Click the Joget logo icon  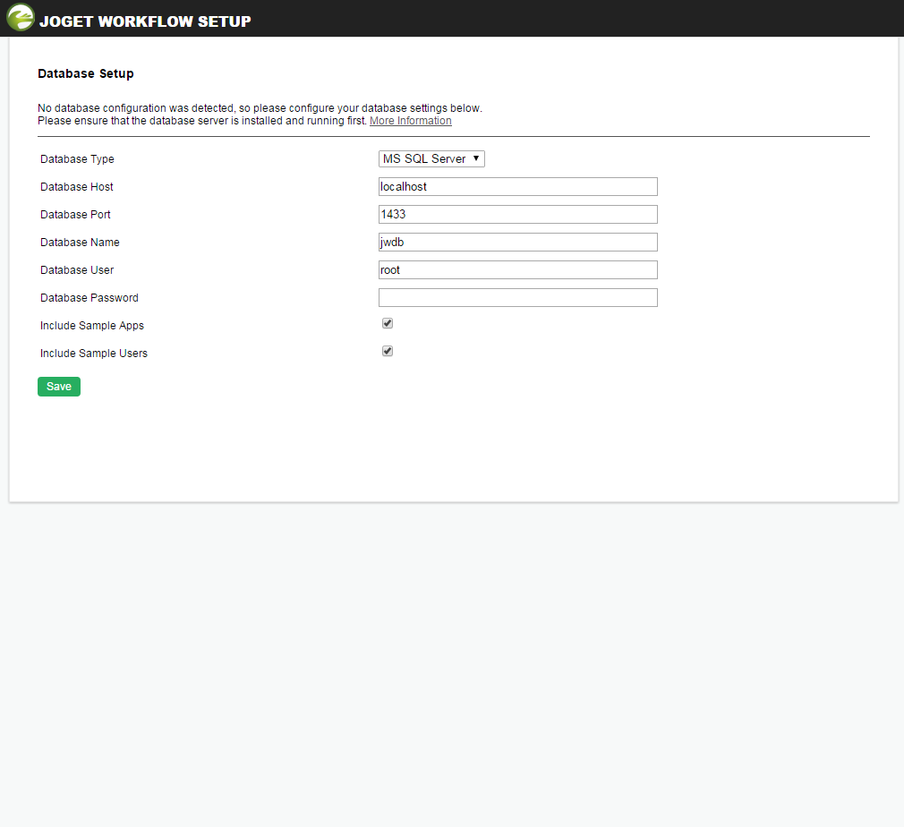pyautogui.click(x=21, y=17)
